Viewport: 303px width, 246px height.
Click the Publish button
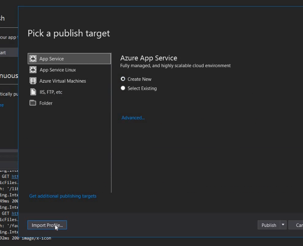(268, 225)
